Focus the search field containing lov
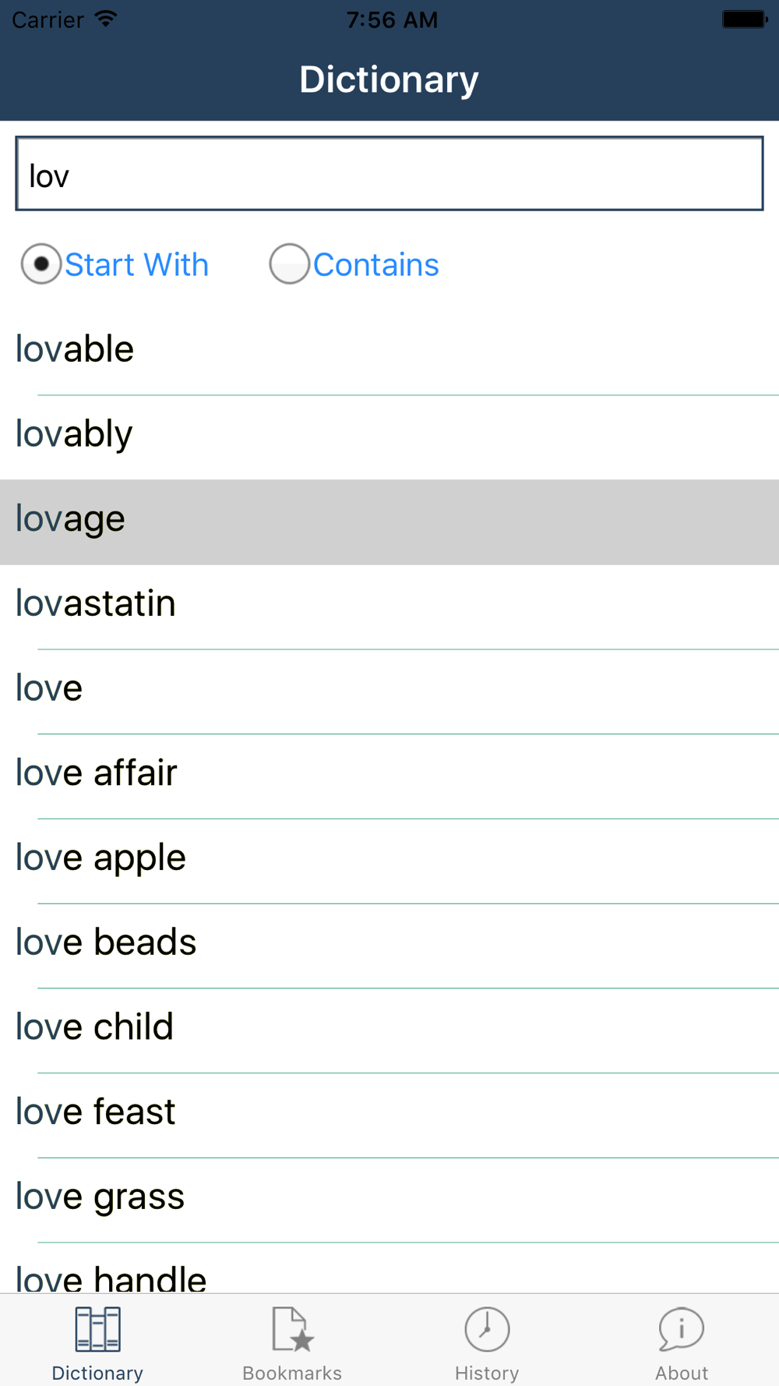The image size is (779, 1386). [x=389, y=174]
